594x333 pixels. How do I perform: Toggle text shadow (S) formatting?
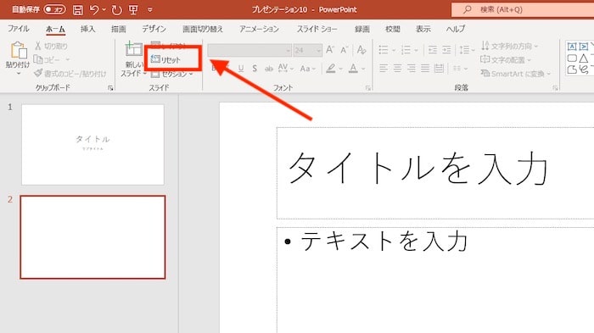[x=255, y=69]
